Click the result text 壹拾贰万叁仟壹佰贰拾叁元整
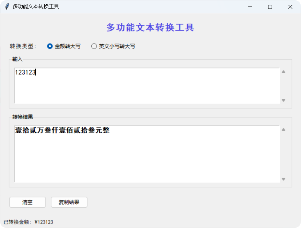Screen dimensions: 301x228 (62, 130)
